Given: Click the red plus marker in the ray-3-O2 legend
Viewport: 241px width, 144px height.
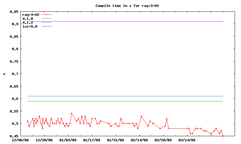Looking at the screenshot, I should click(47, 14).
